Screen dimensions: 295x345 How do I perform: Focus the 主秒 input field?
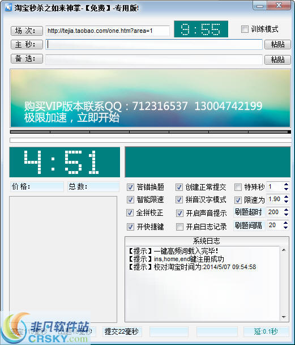pos(154,44)
